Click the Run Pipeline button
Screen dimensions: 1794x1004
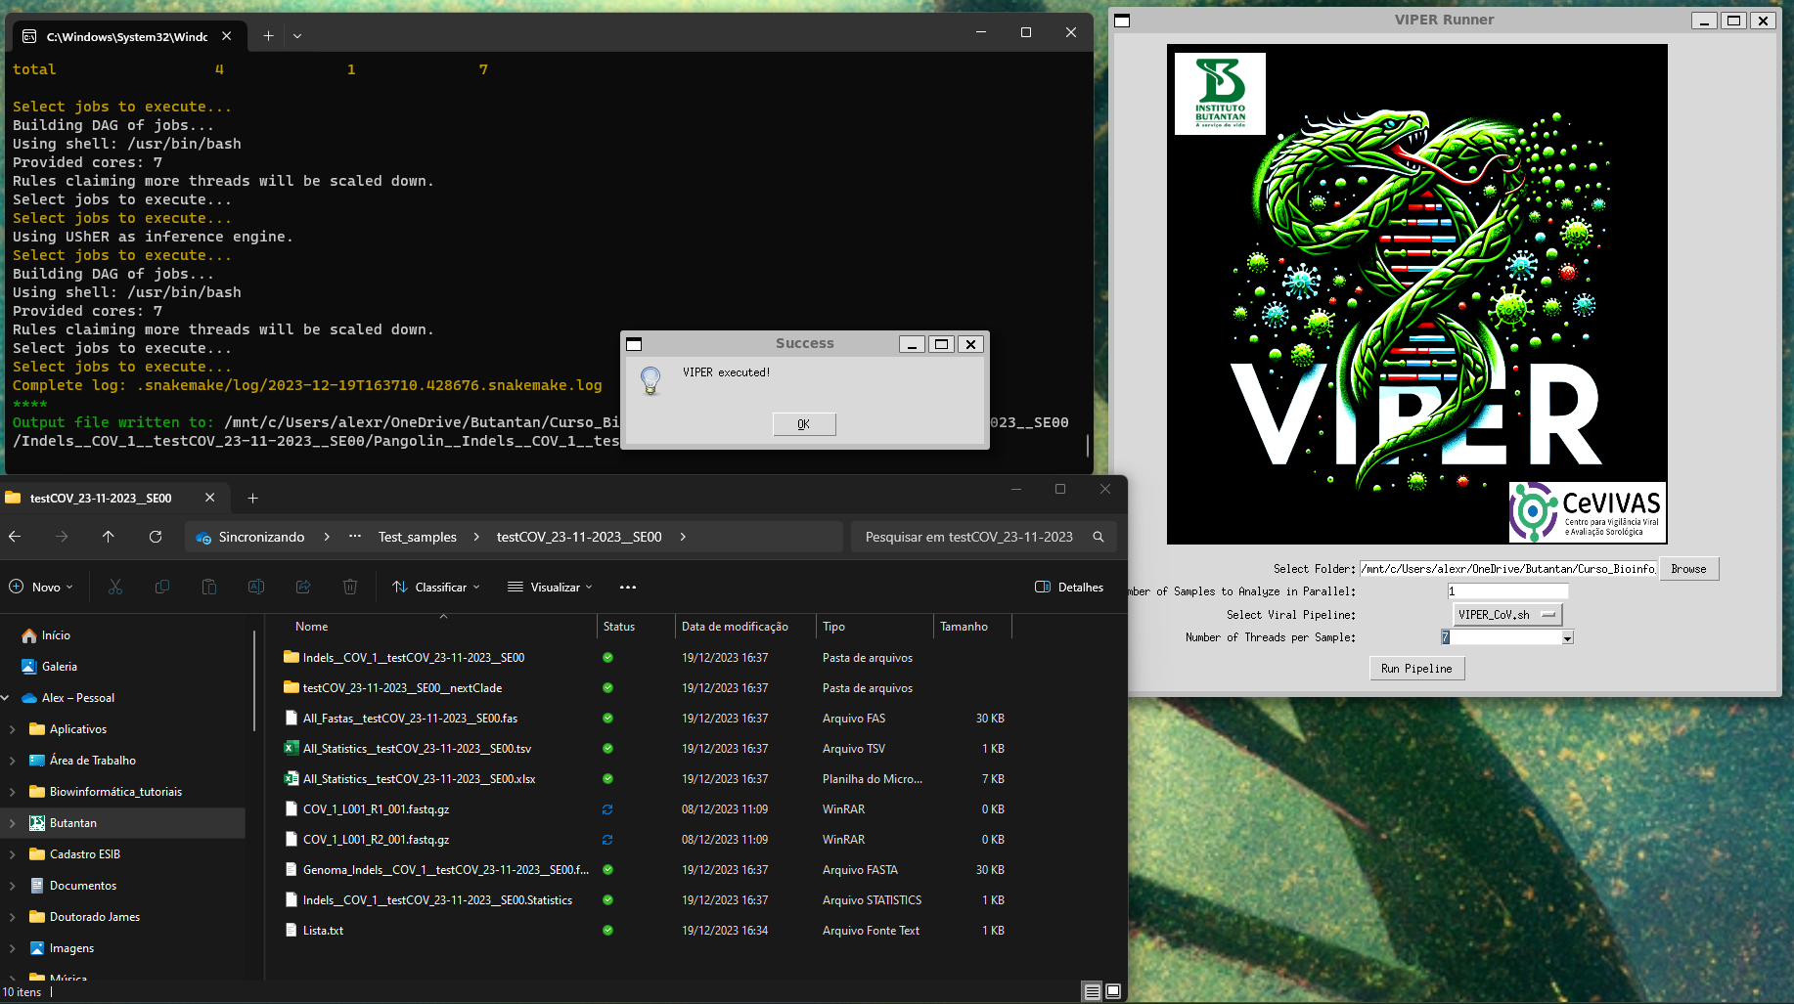click(1416, 669)
